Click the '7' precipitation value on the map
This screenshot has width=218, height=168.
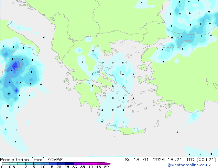coord(9,94)
